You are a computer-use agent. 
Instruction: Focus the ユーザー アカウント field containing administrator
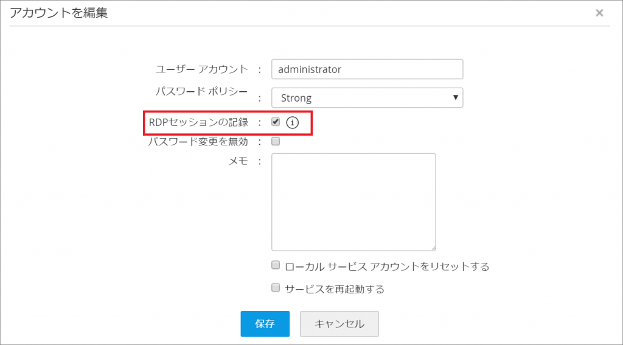[367, 69]
